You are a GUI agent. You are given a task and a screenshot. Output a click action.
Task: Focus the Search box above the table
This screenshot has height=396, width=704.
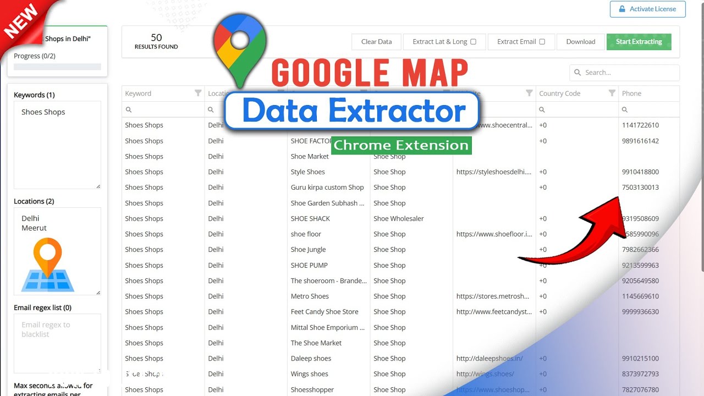pos(624,73)
